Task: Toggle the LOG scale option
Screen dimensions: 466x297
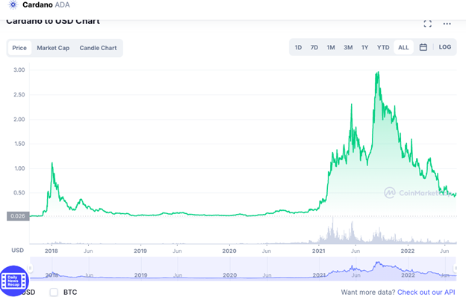Action: [444, 47]
